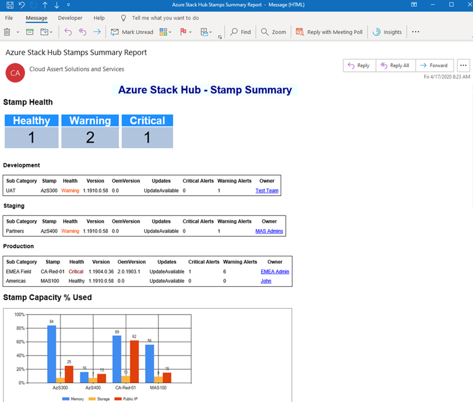Click the Storage legend swatch in chart

point(92,399)
